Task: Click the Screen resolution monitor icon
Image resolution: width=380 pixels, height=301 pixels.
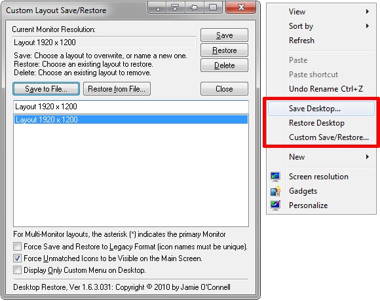Action: (275, 177)
